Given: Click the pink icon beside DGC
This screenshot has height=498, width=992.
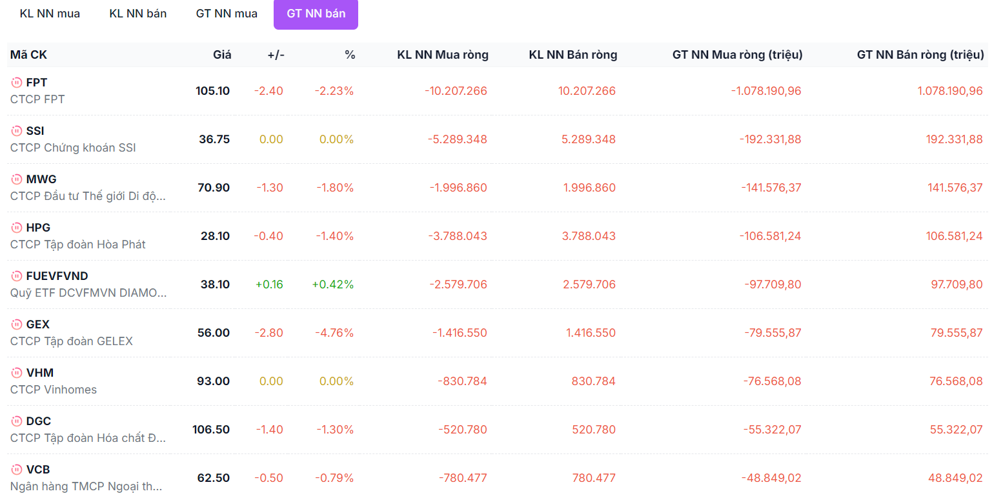Looking at the screenshot, I should pos(17,421).
